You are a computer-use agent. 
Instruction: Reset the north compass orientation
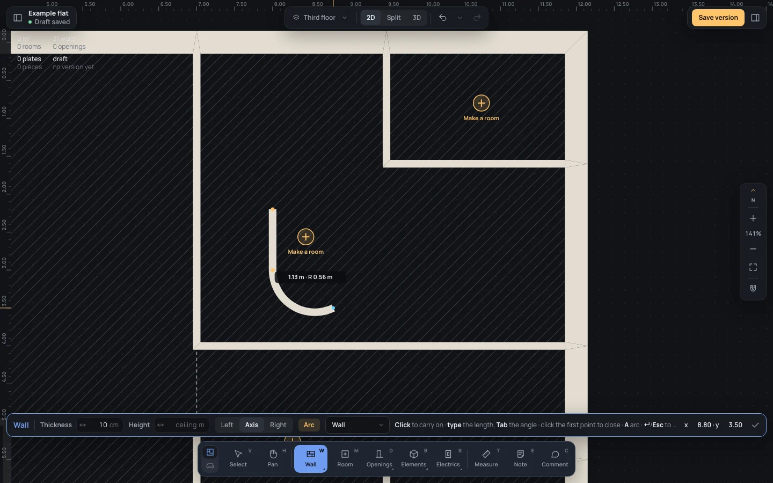(x=753, y=195)
